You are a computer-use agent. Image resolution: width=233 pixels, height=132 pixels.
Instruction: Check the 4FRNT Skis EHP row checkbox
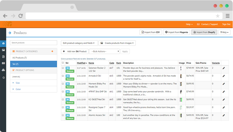tap(63, 92)
